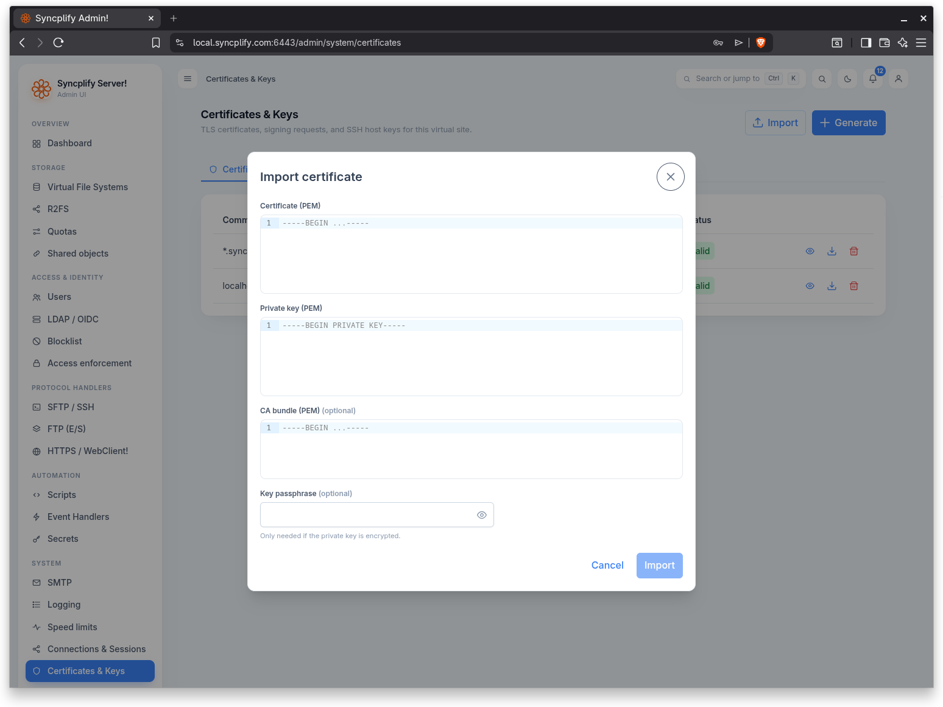The height and width of the screenshot is (707, 943).
Task: Open saved passwords key icon
Action: point(718,43)
